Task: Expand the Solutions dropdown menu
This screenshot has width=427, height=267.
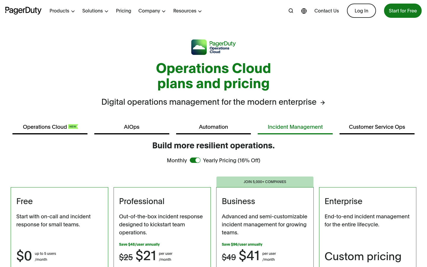Action: coord(95,11)
